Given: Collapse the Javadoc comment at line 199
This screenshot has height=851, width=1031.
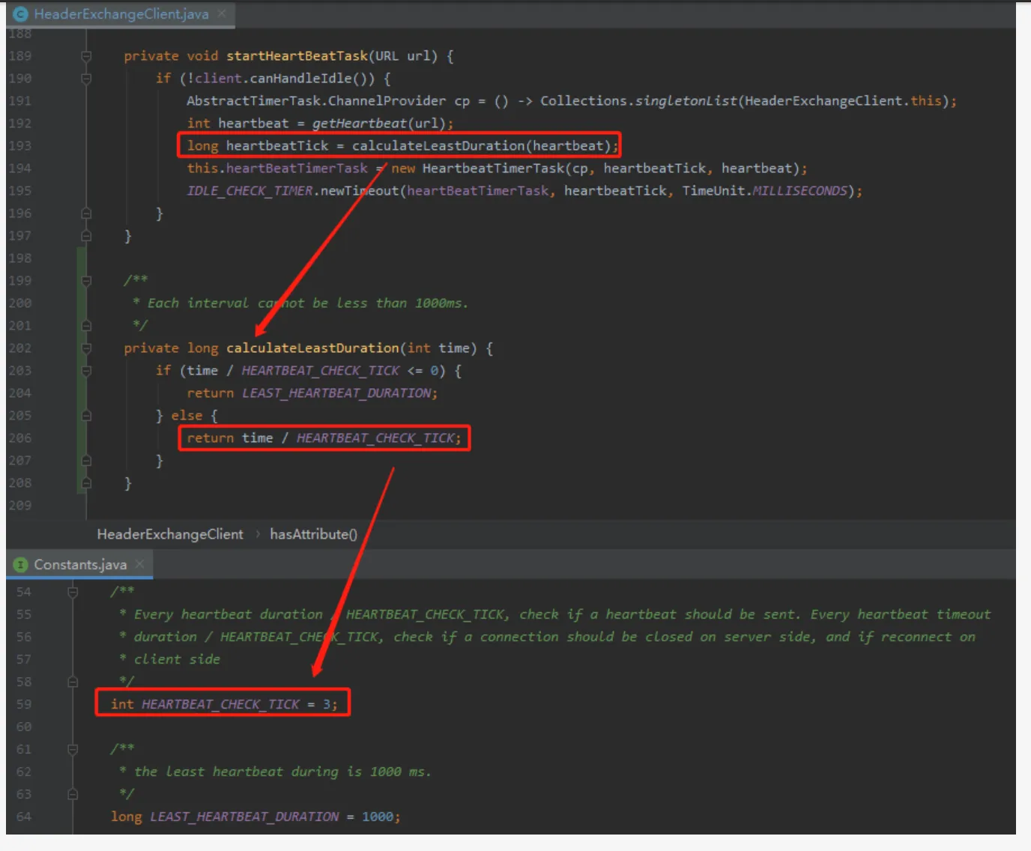Looking at the screenshot, I should (86, 281).
